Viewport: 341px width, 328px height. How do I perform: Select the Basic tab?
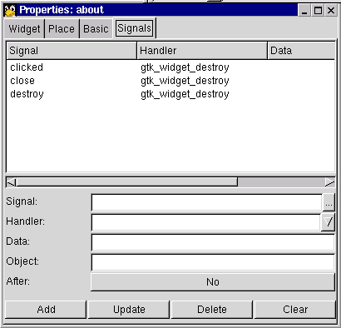coord(96,29)
